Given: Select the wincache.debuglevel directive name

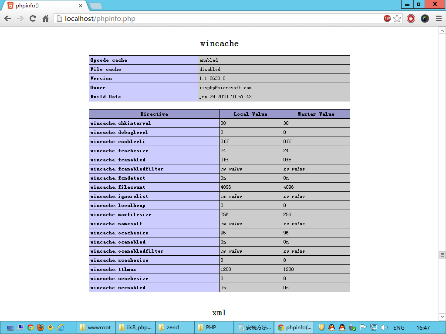Looking at the screenshot, I should coord(119,132).
